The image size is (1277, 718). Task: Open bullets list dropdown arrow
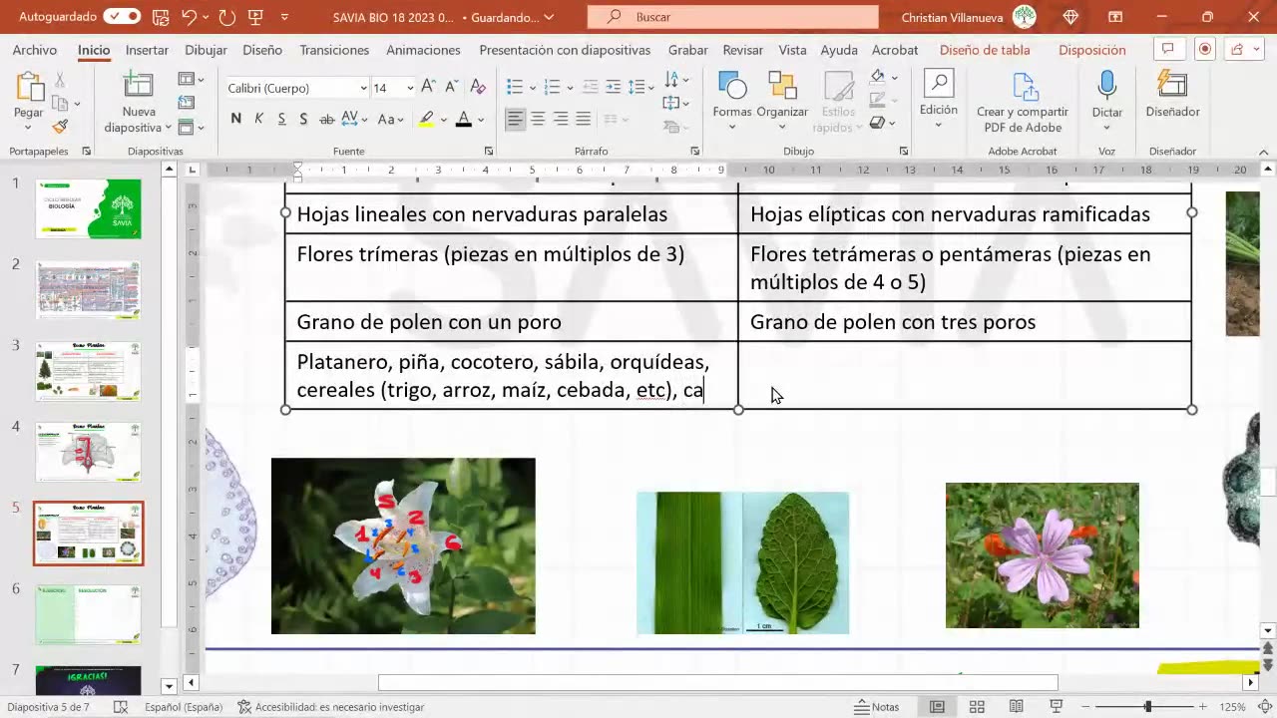tap(532, 88)
